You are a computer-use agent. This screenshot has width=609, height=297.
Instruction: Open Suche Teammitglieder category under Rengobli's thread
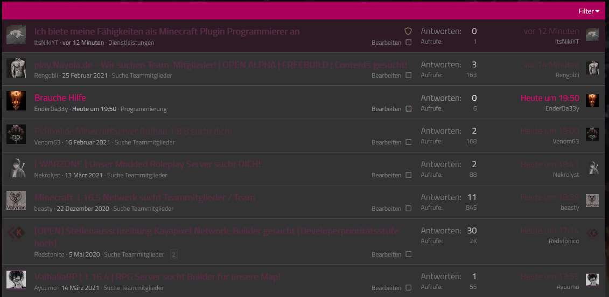pyautogui.click(x=142, y=75)
